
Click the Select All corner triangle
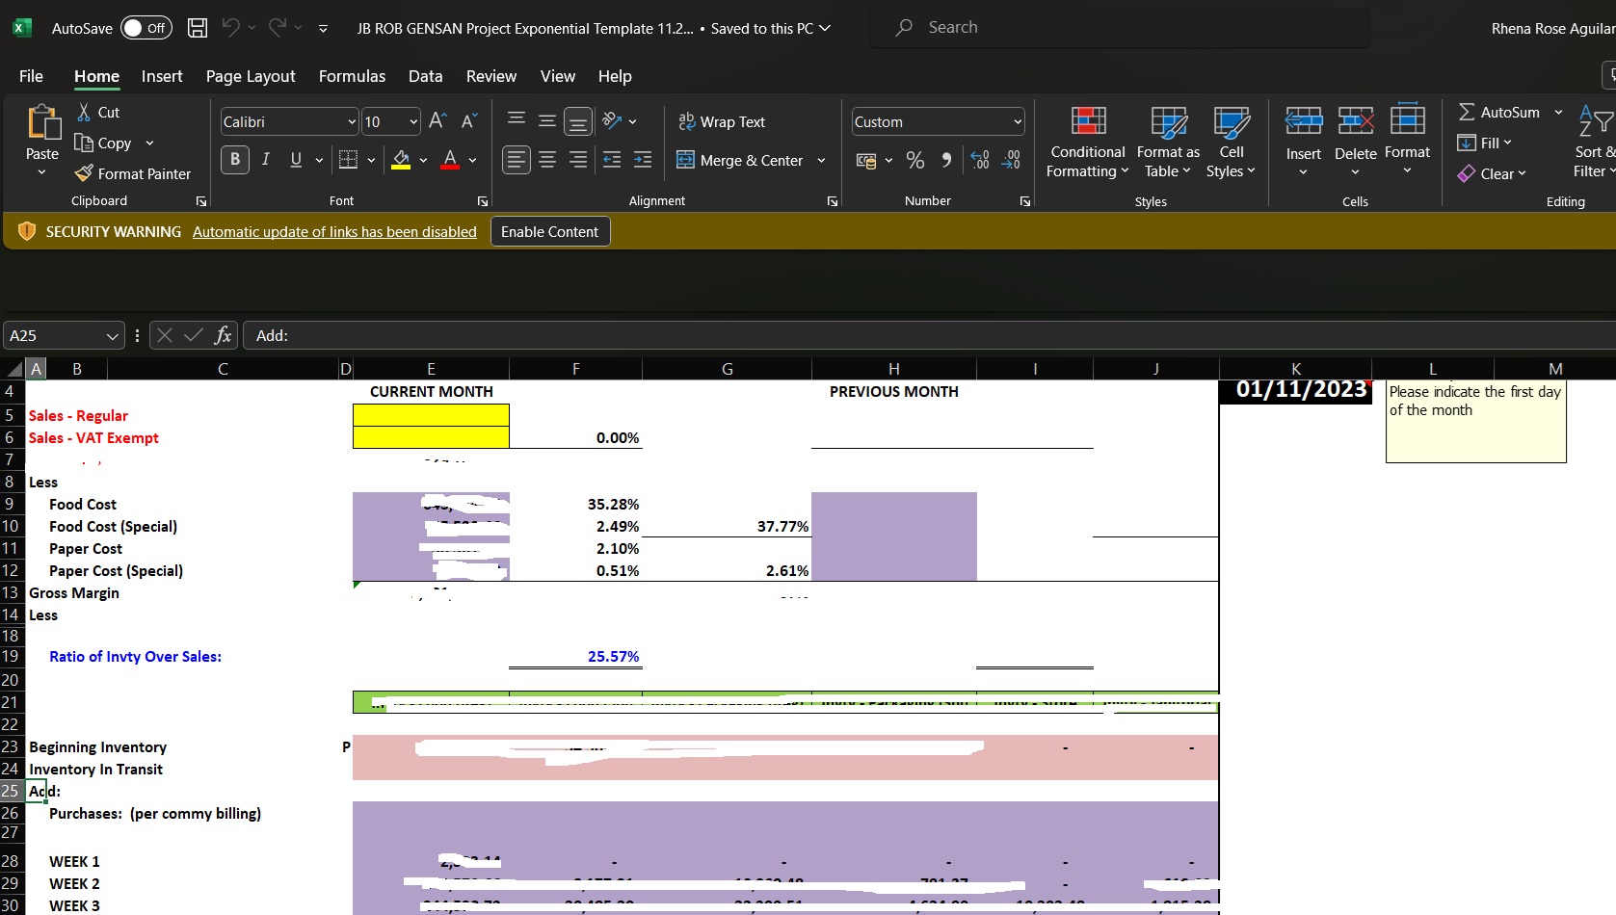(x=13, y=369)
